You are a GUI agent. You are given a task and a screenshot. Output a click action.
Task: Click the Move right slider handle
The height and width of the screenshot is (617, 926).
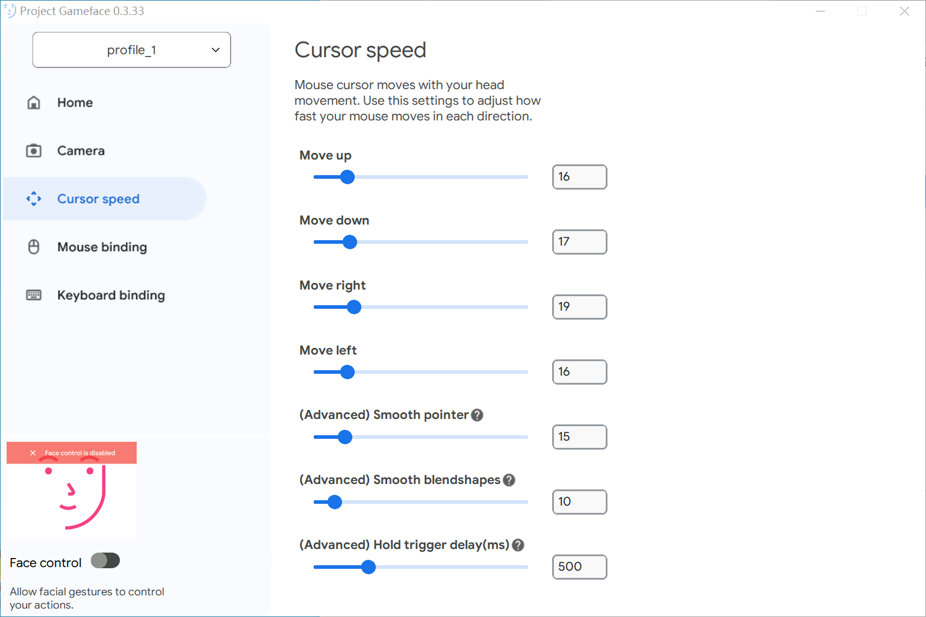(354, 307)
